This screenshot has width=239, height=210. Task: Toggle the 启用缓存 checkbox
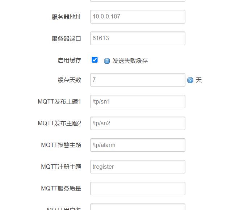point(95,60)
